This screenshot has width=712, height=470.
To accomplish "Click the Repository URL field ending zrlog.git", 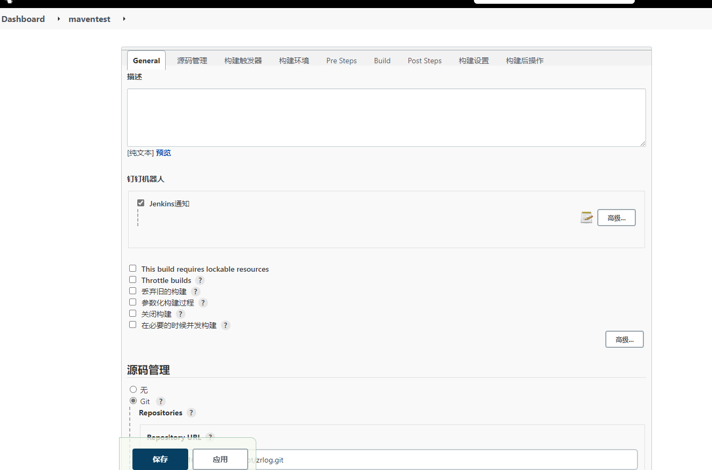I will [392, 459].
